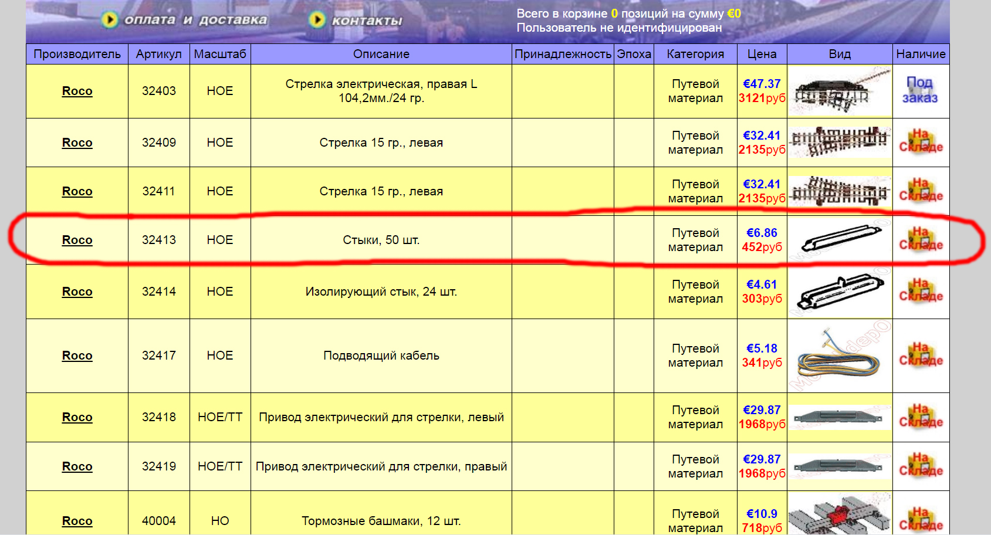This screenshot has height=535, width=991.
Task: Click the article number 32417 cell
Action: pos(159,355)
